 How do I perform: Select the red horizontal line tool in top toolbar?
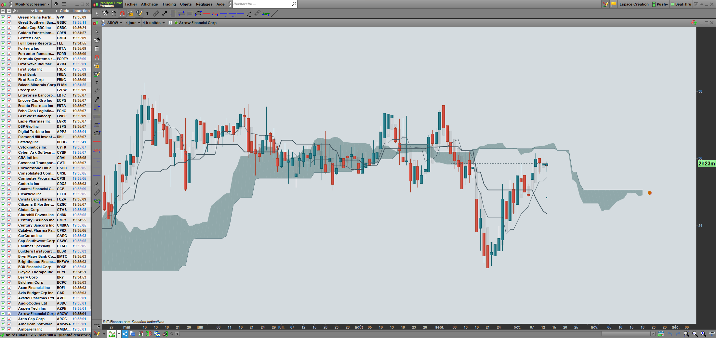[x=207, y=14]
